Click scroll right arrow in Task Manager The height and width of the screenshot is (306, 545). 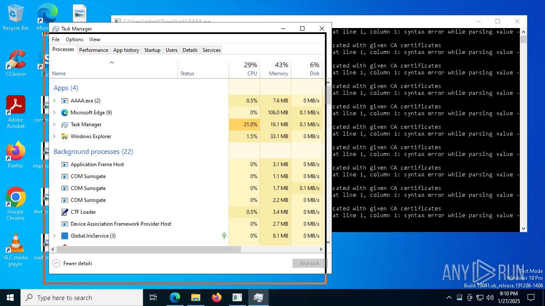(x=321, y=249)
